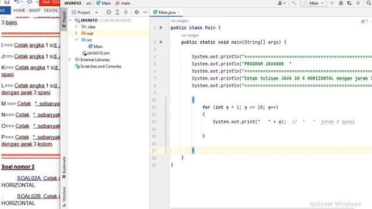Click Expand All icon in Project panel
The image size is (372, 209).
click(x=117, y=12)
